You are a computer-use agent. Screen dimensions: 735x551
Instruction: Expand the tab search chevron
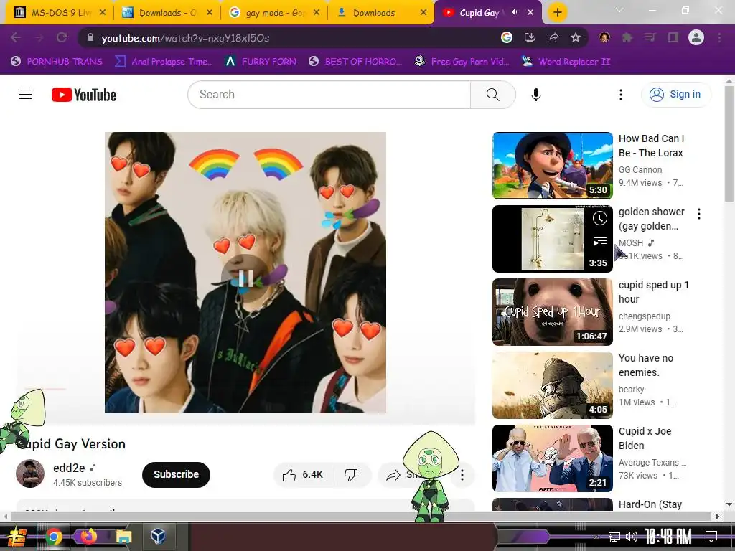tap(619, 10)
